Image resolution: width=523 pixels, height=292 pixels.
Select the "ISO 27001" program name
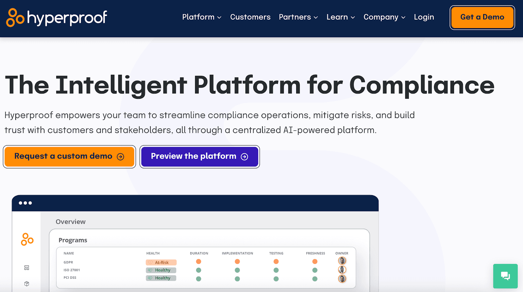(x=72, y=270)
